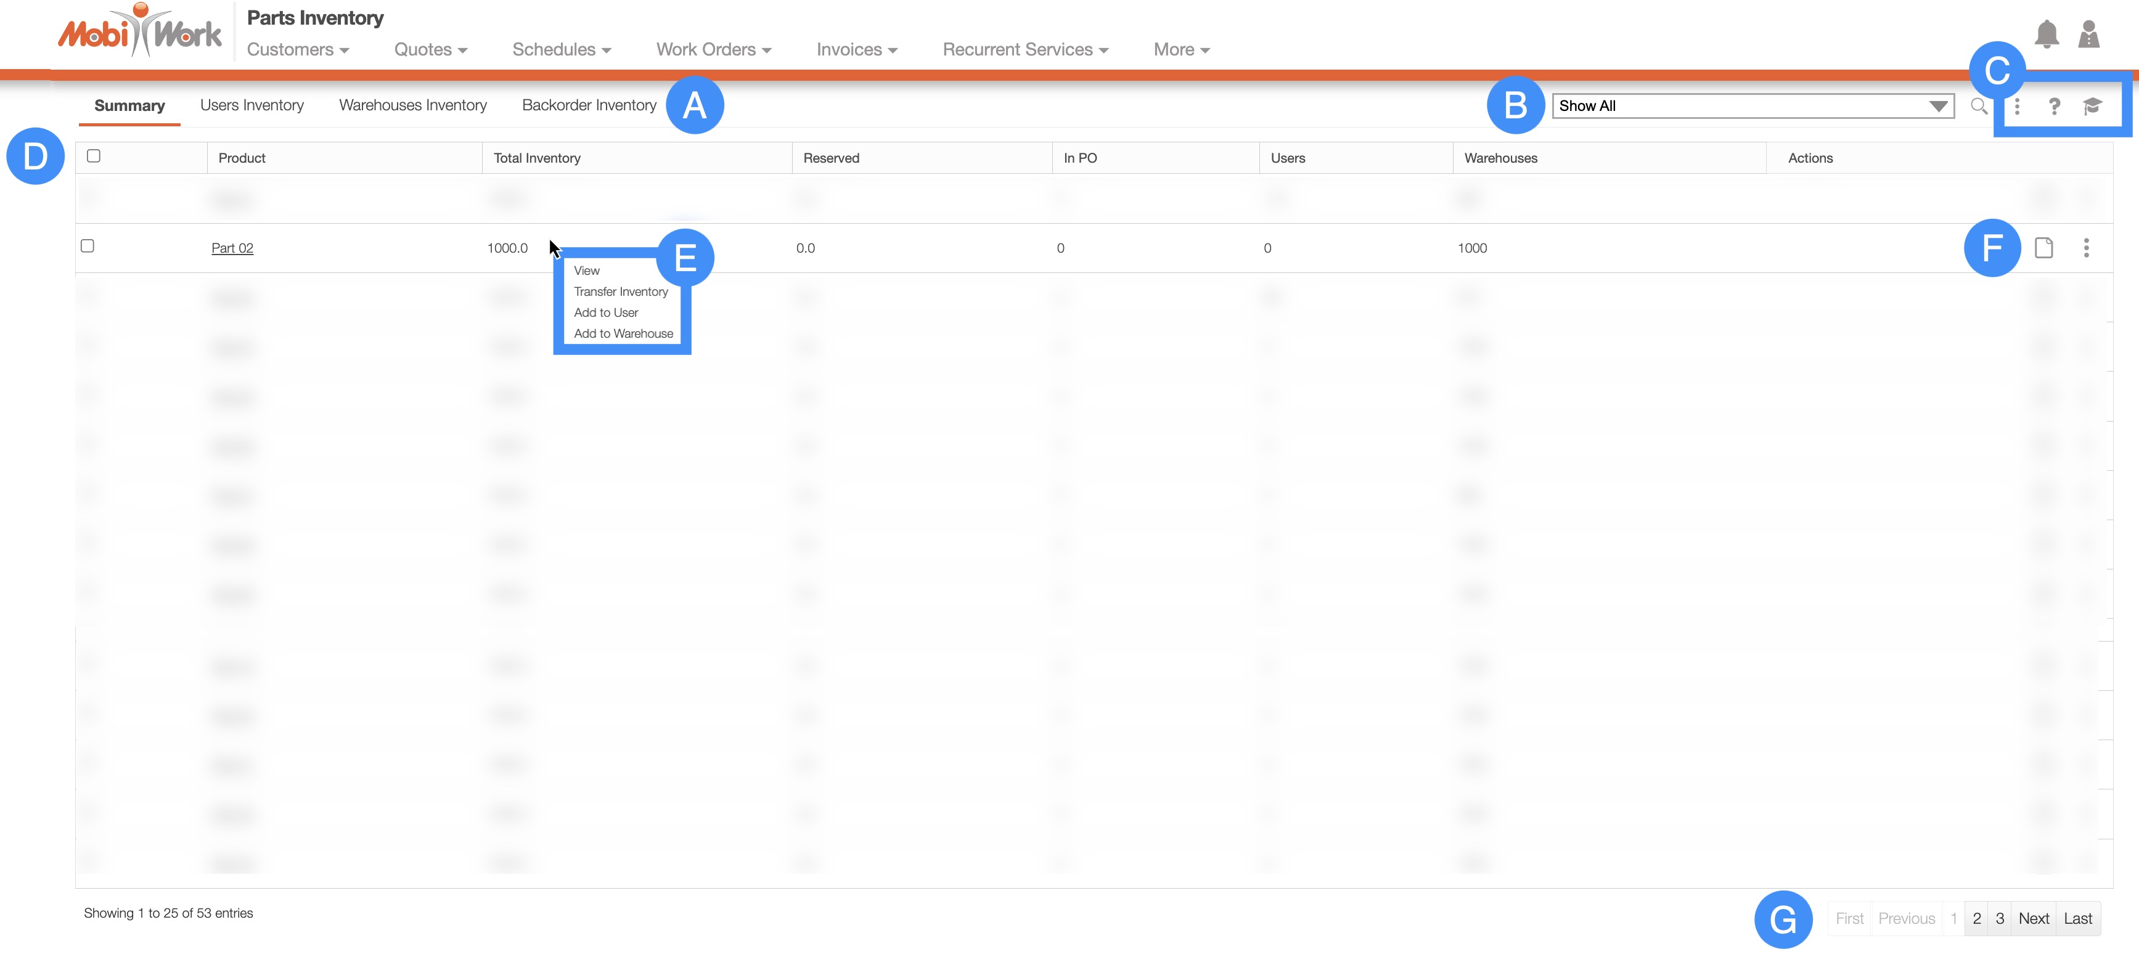This screenshot has width=2139, height=954.
Task: Switch to the Warehouses Inventory tab
Action: coord(412,105)
